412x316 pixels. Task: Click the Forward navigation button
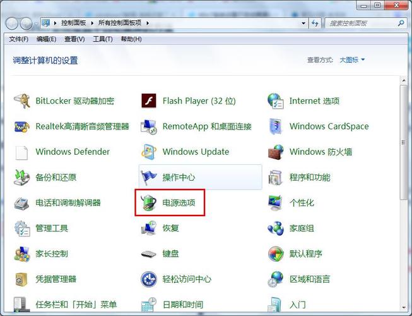coord(26,23)
